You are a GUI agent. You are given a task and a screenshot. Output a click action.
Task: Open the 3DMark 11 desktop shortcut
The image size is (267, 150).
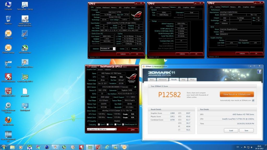8,35
